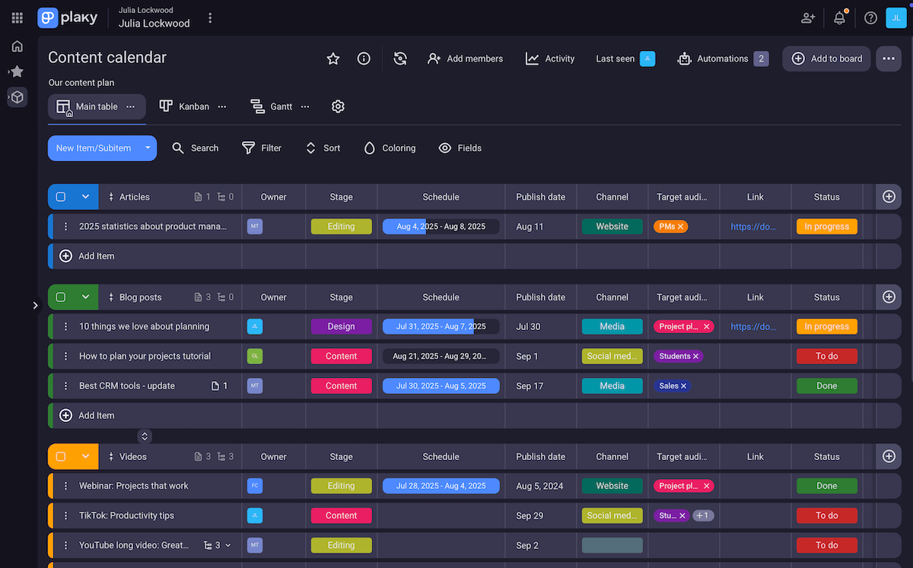Tick the yellow Videos group checkbox
The image size is (913, 568).
tap(61, 456)
